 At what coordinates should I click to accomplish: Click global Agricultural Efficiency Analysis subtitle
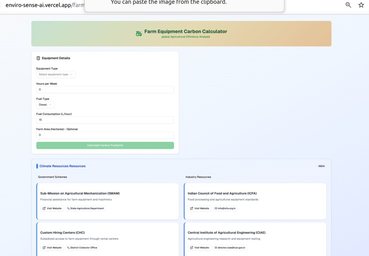[186, 37]
